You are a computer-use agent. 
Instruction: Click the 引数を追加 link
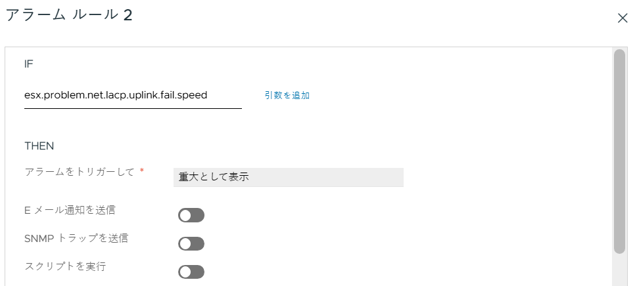point(287,95)
